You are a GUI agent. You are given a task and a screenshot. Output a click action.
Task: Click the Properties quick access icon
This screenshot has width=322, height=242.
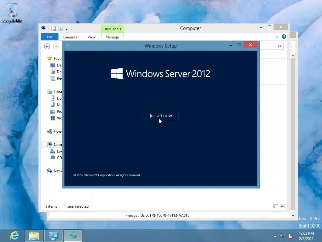(x=54, y=28)
